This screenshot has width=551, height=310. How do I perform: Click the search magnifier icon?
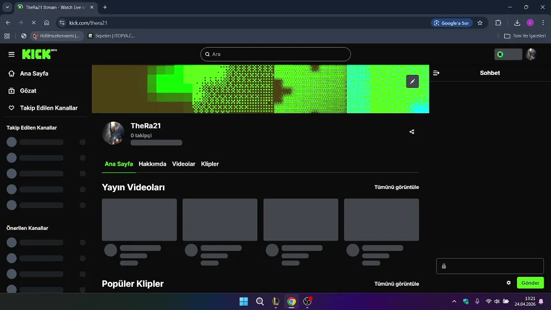coord(207,54)
